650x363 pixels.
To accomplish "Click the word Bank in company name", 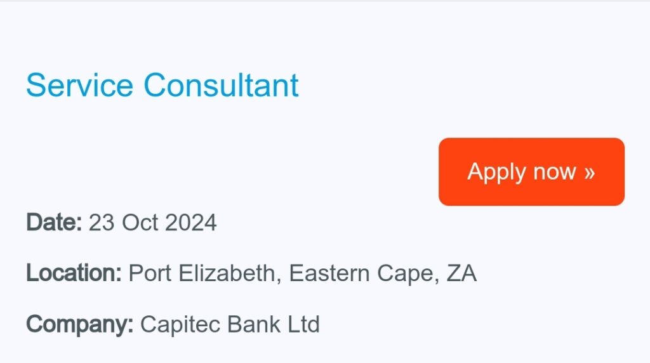I will click(254, 324).
